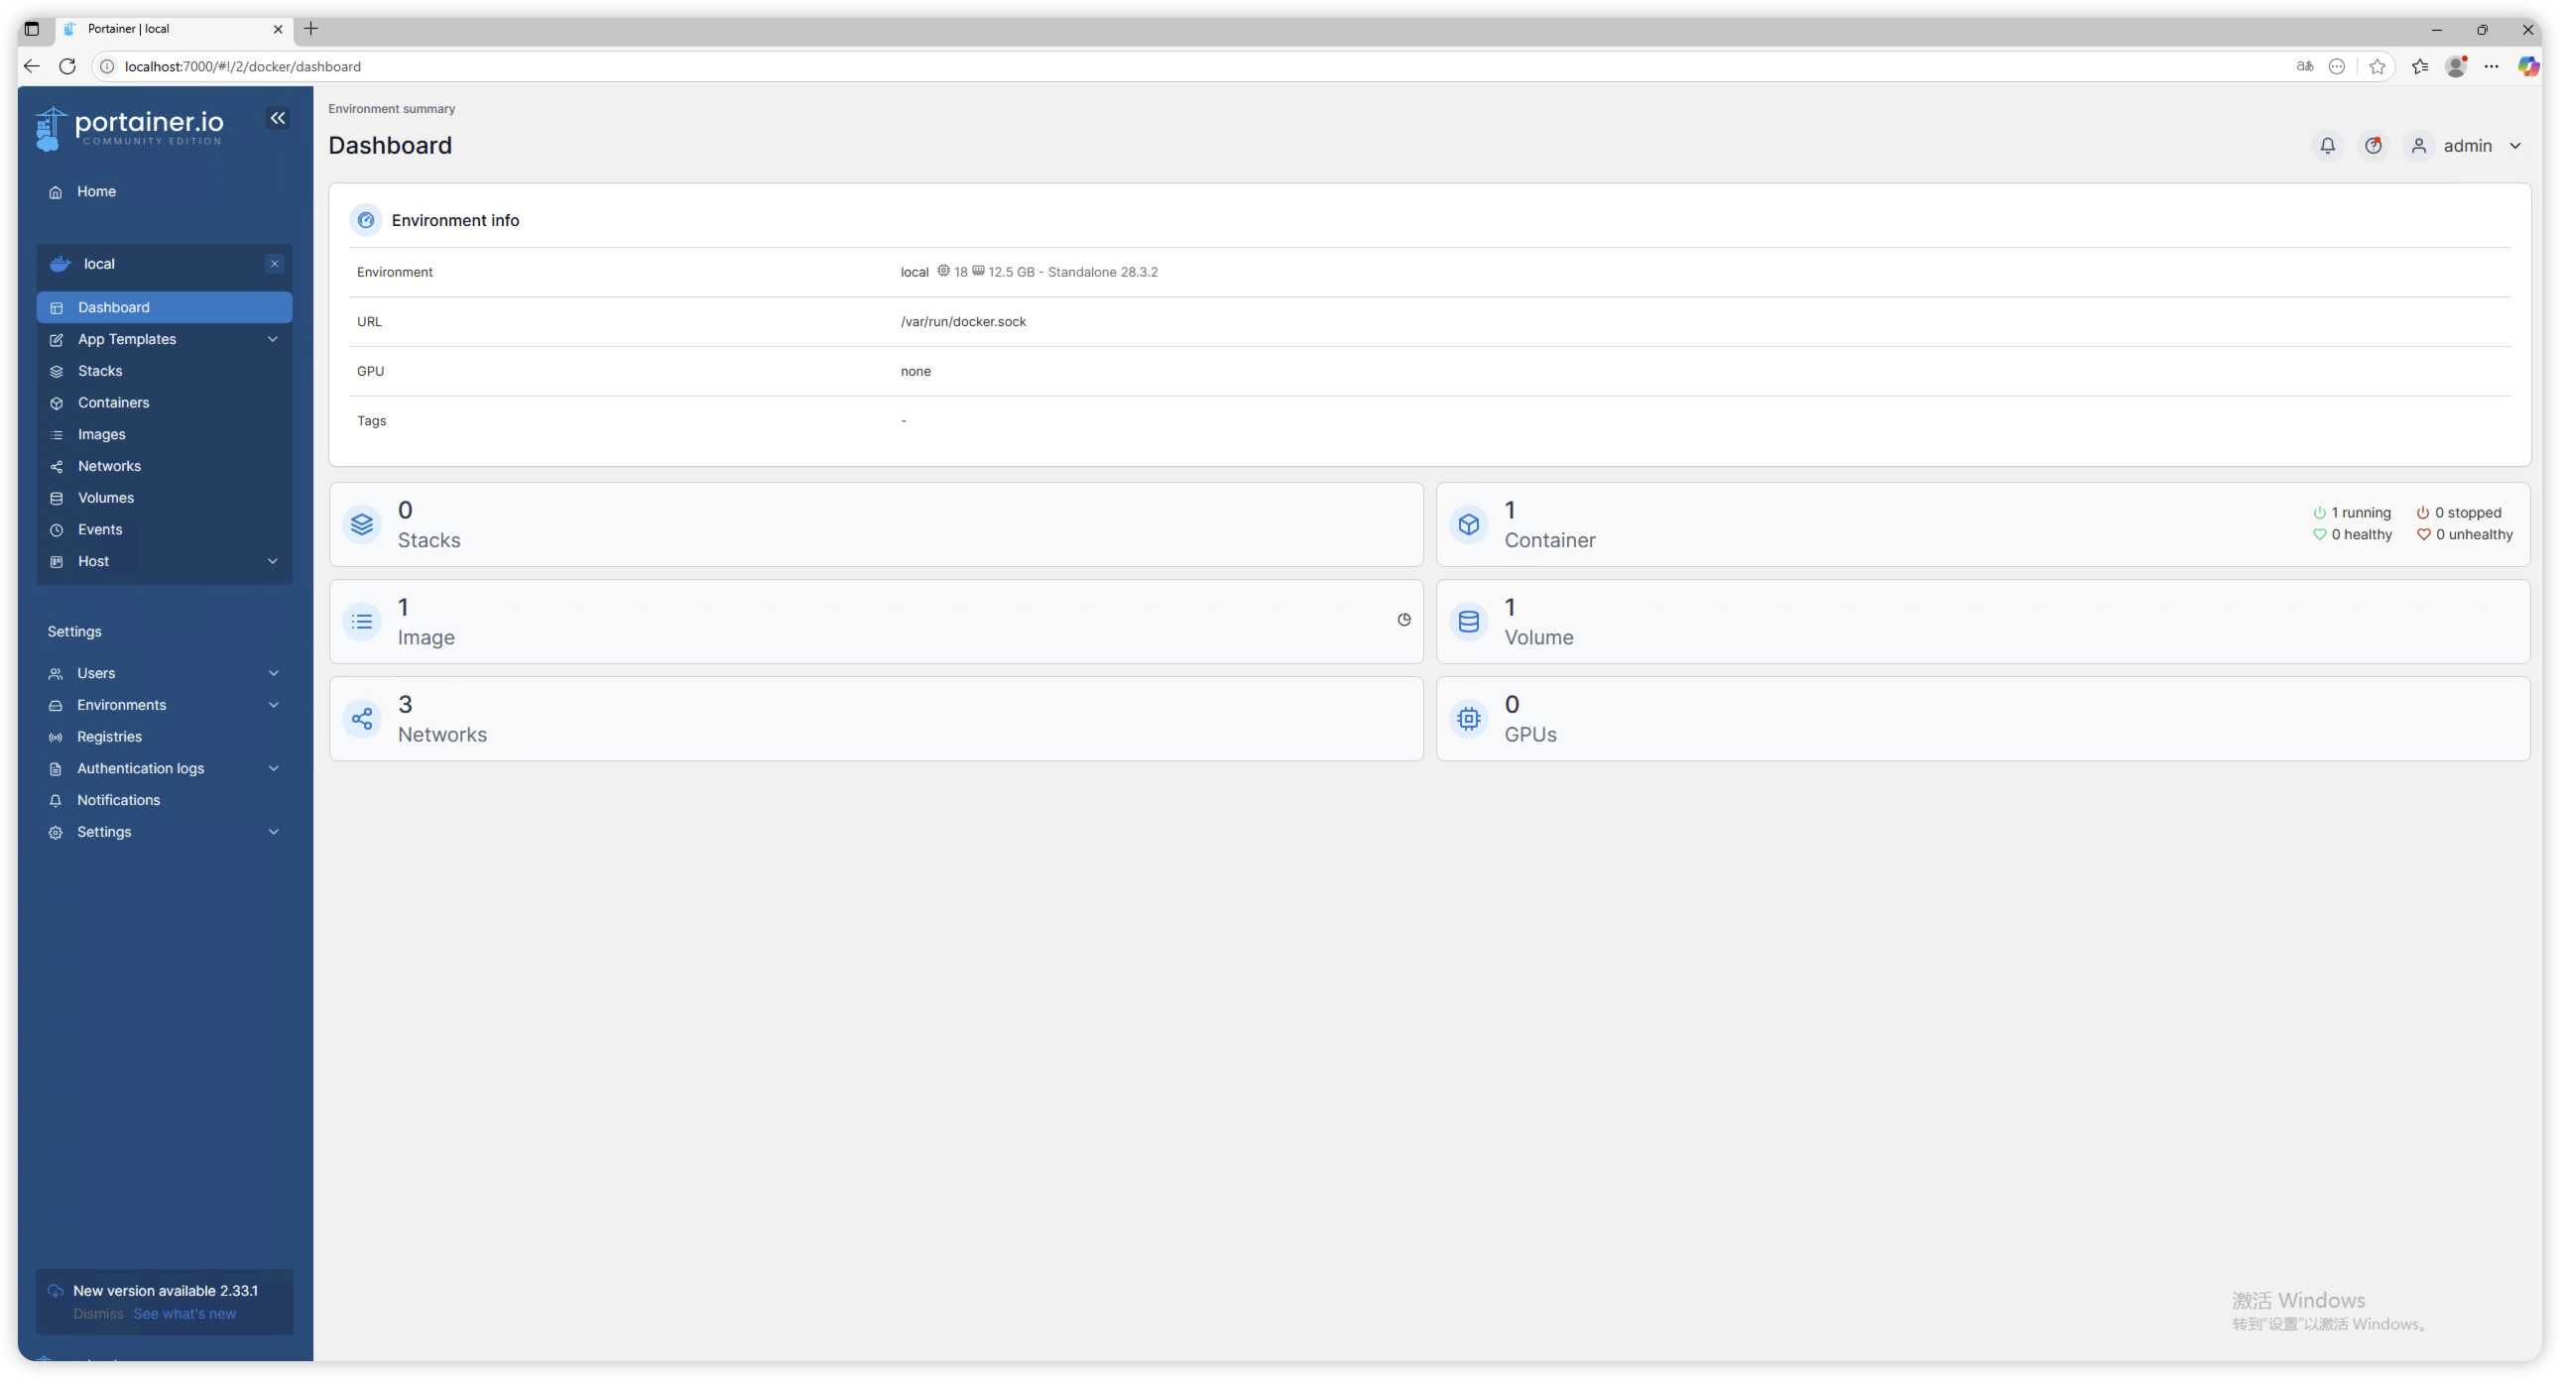This screenshot has height=1379, width=2560.
Task: Click the pie chart icon on Image card
Action: pos(1403,620)
